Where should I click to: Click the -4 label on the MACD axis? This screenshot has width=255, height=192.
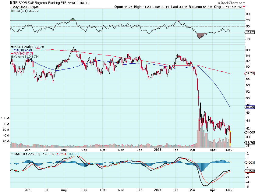247,182
